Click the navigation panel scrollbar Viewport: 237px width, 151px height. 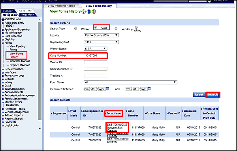(x=39, y=71)
